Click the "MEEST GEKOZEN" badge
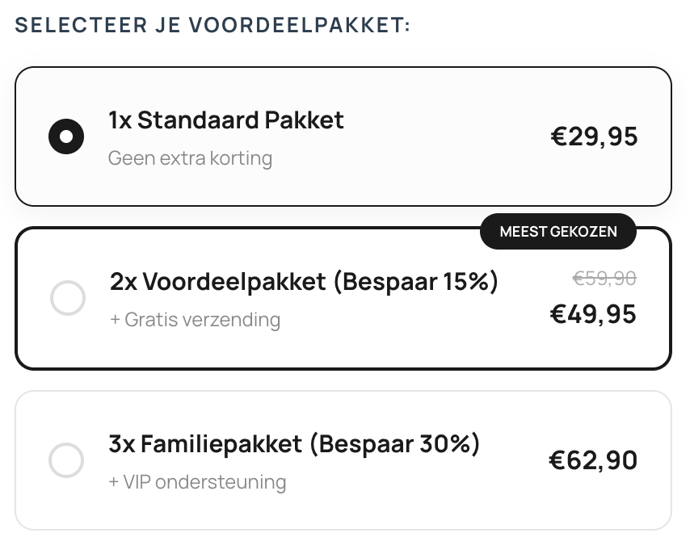690x554 pixels. point(558,232)
